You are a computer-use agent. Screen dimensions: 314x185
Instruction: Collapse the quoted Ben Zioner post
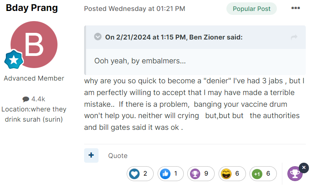[98, 37]
